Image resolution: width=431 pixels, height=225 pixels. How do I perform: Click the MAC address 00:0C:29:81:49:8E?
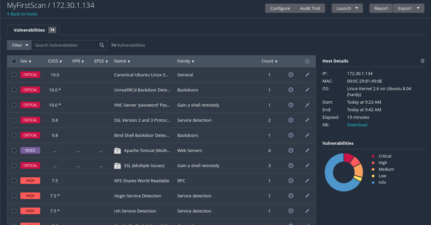coord(365,81)
